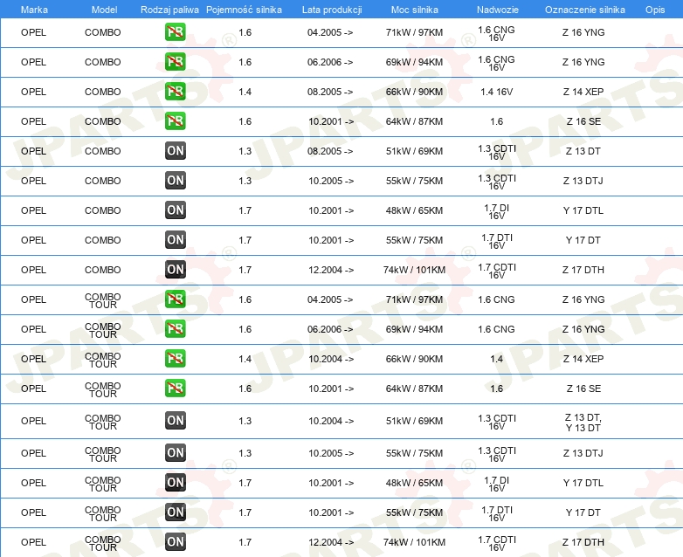Select 'Z 16 SE' in the COMBO 10.2001 row
The width and height of the screenshot is (683, 557).
coord(583,121)
